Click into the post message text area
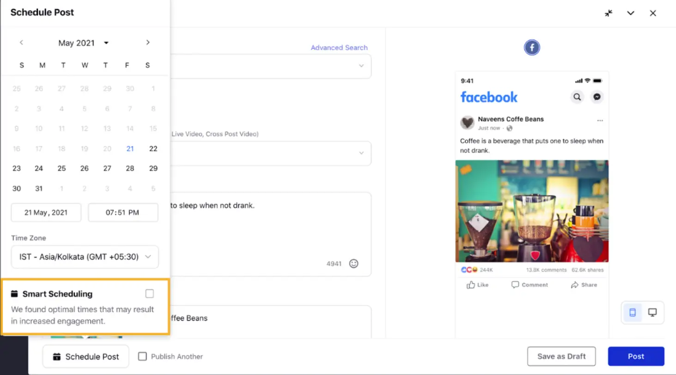 (270, 234)
